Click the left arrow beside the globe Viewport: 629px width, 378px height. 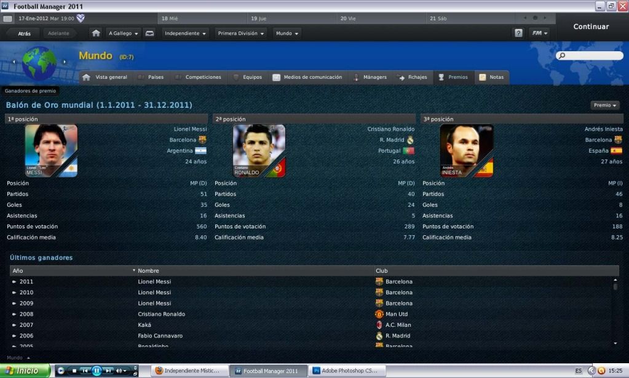point(14,62)
